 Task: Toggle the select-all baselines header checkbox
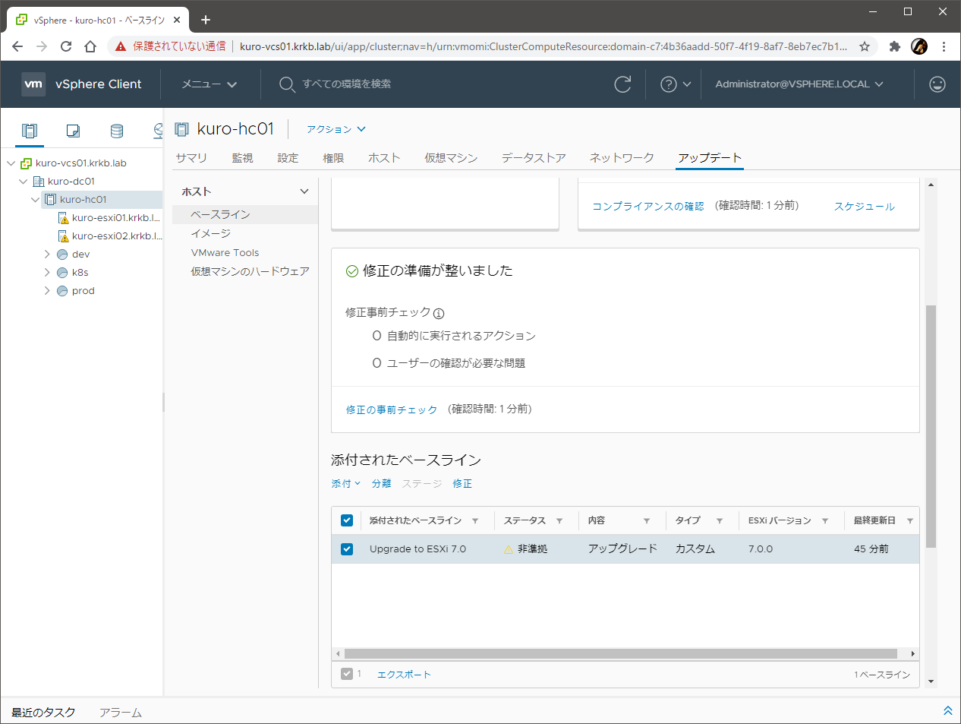point(347,520)
